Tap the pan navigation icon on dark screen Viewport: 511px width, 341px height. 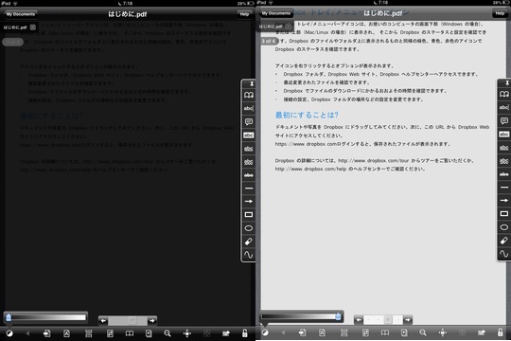click(x=187, y=333)
